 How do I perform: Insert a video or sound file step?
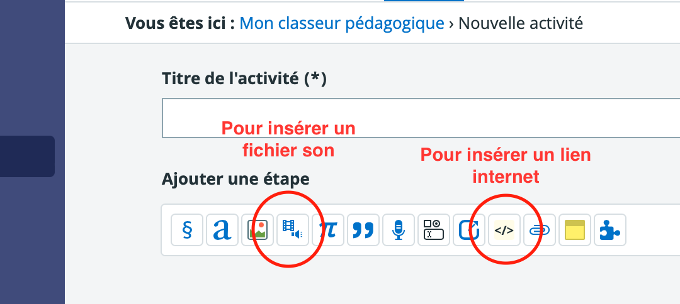(293, 230)
